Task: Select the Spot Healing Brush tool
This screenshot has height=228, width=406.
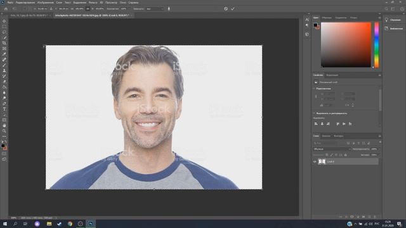Action: click(4, 60)
